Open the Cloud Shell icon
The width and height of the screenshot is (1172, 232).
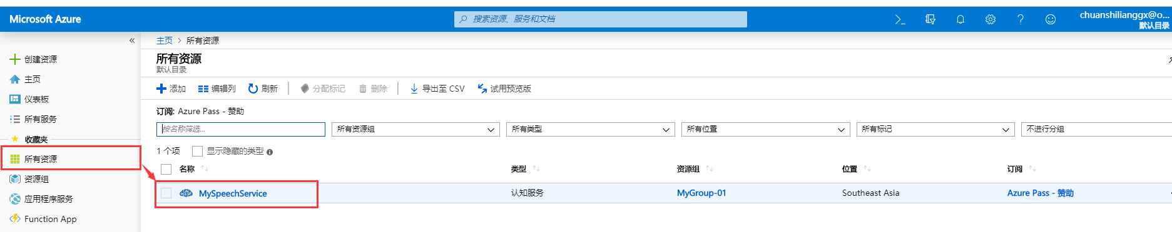[900, 19]
